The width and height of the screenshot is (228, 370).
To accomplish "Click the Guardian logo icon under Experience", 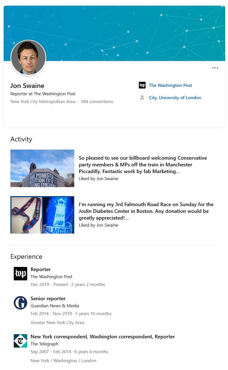I will [x=20, y=303].
